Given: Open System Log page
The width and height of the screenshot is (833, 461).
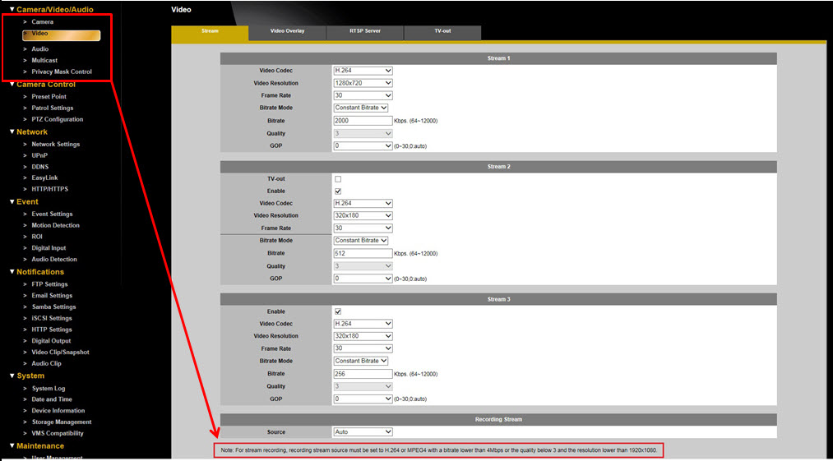Looking at the screenshot, I should [x=49, y=388].
